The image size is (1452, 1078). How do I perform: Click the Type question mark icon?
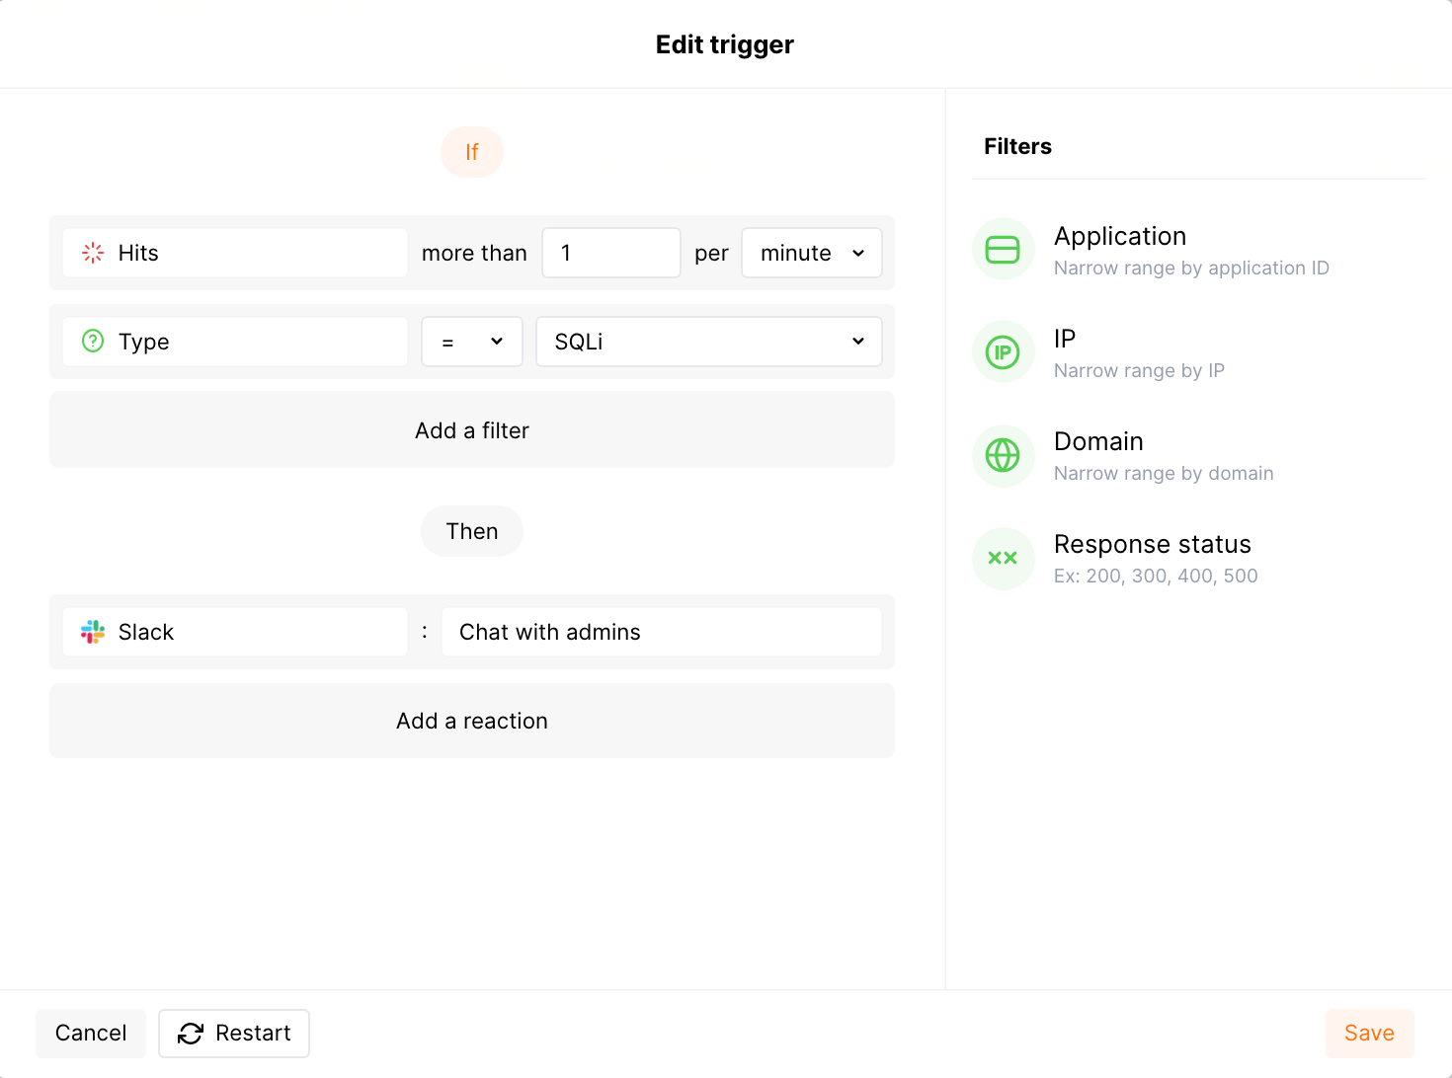[92, 341]
